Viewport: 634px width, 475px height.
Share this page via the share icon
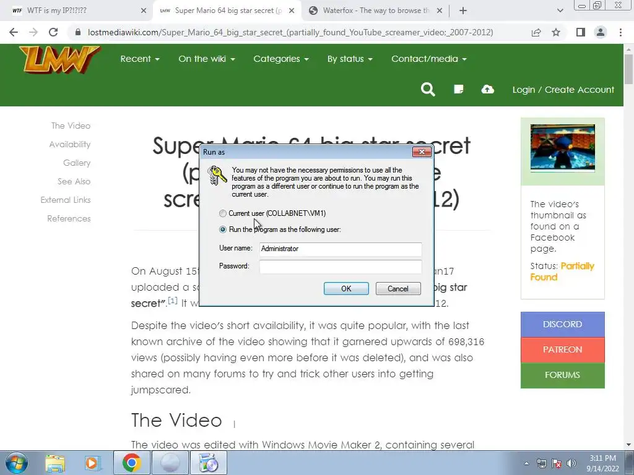536,32
